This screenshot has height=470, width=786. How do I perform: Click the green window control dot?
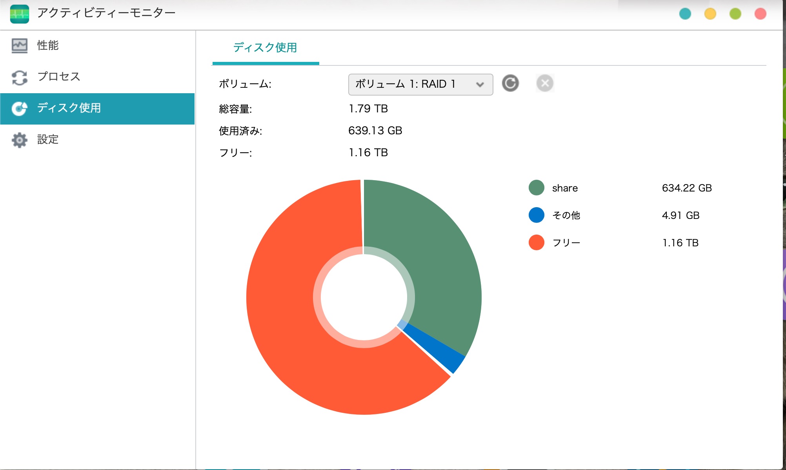[x=735, y=14]
